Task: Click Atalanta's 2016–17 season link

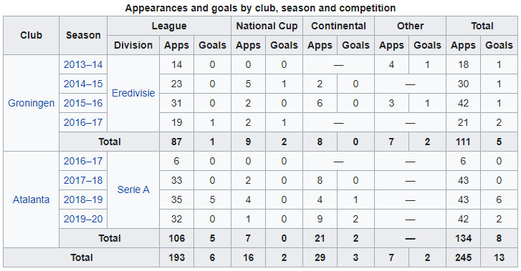Action: (83, 161)
